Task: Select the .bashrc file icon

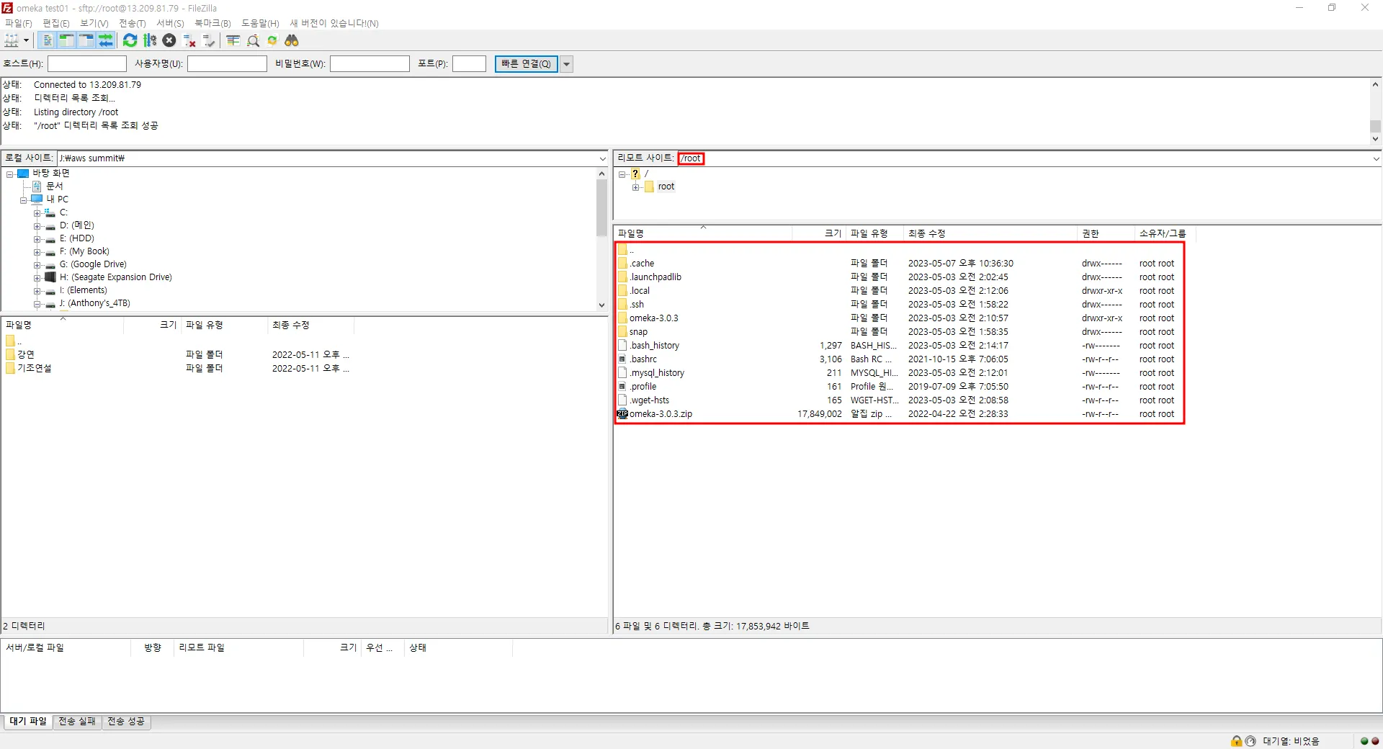Action: point(623,359)
